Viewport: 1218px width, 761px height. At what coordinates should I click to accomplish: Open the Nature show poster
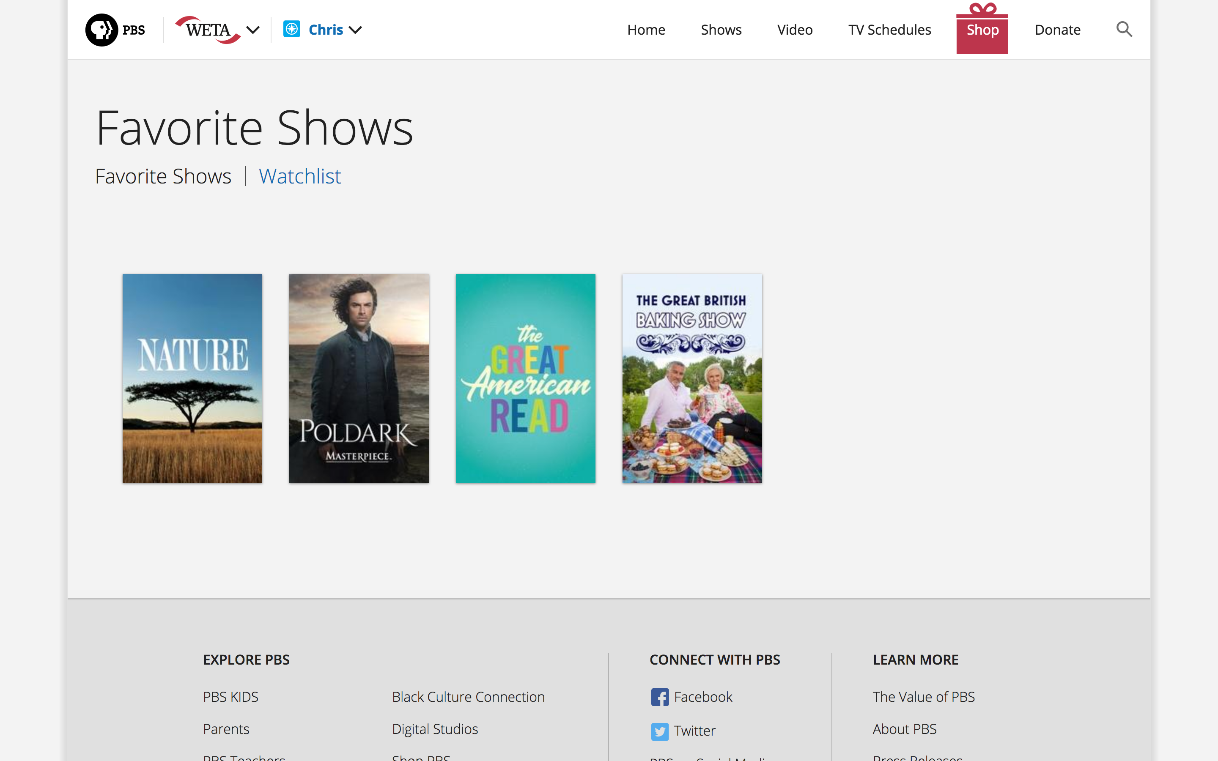click(192, 378)
